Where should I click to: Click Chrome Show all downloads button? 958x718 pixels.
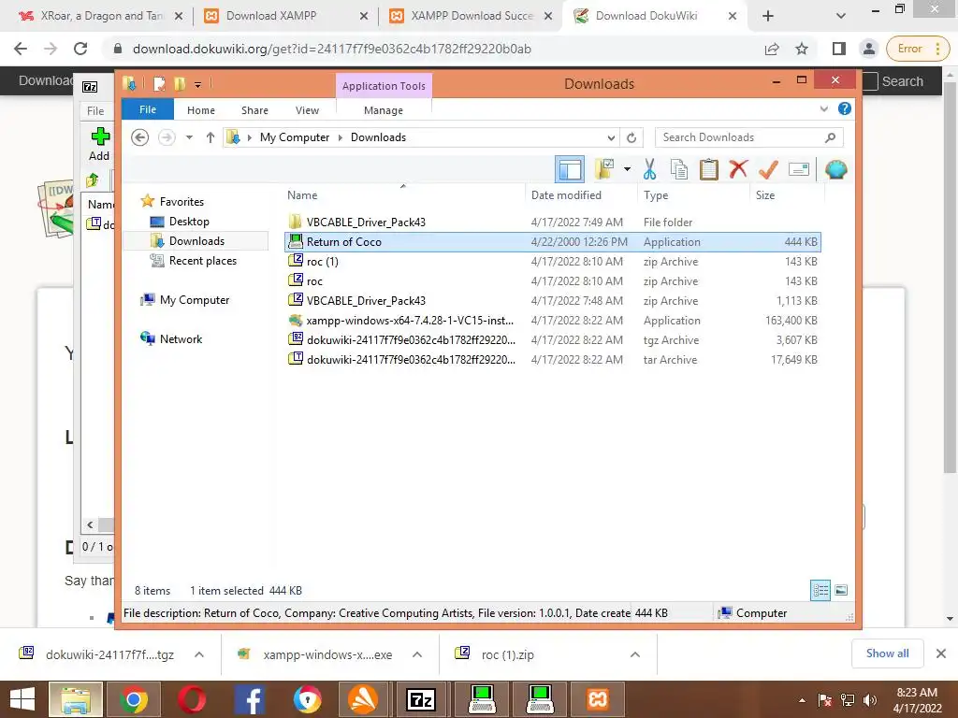pos(887,653)
